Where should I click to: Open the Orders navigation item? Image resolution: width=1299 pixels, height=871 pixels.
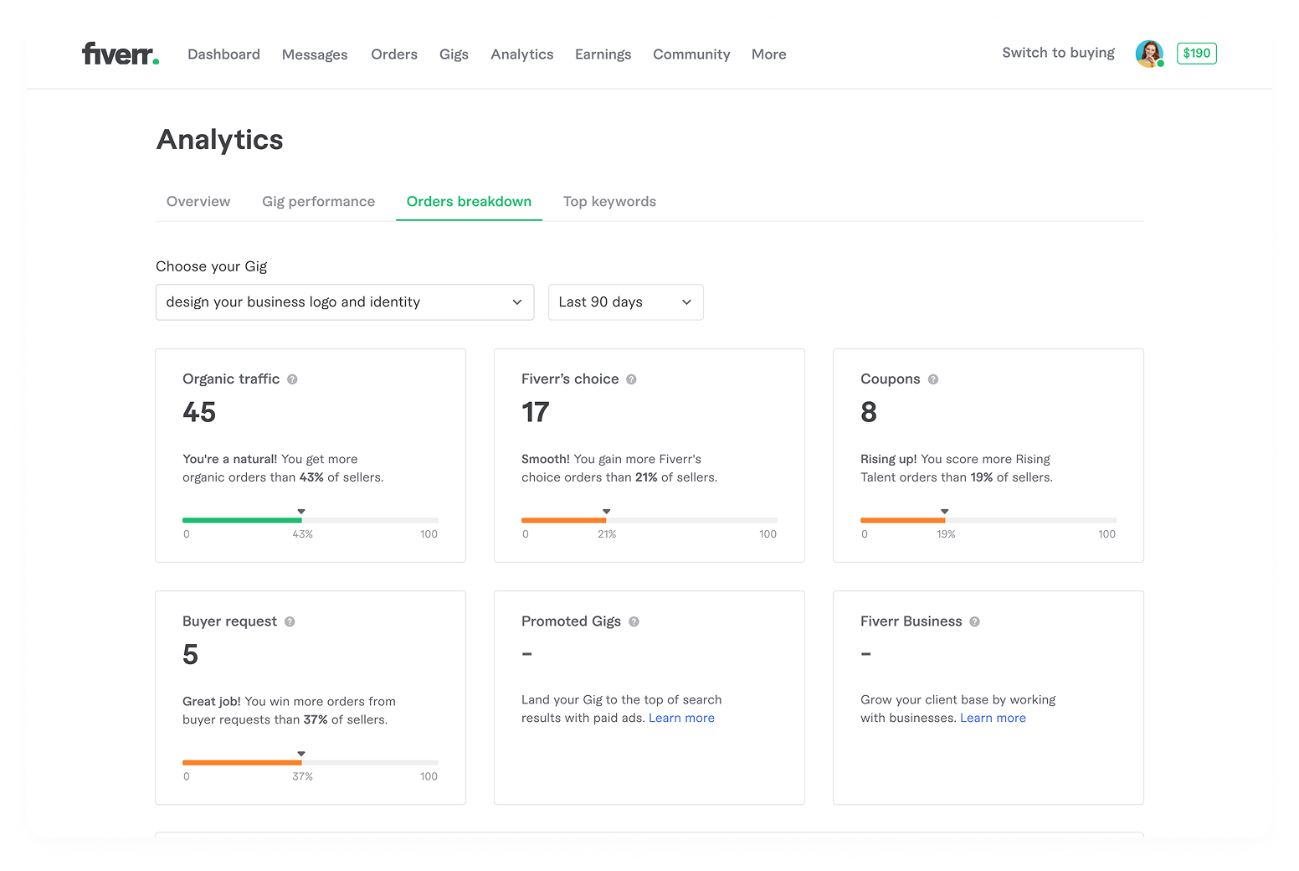[394, 54]
